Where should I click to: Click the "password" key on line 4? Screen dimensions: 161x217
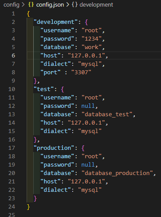[x=57, y=39]
